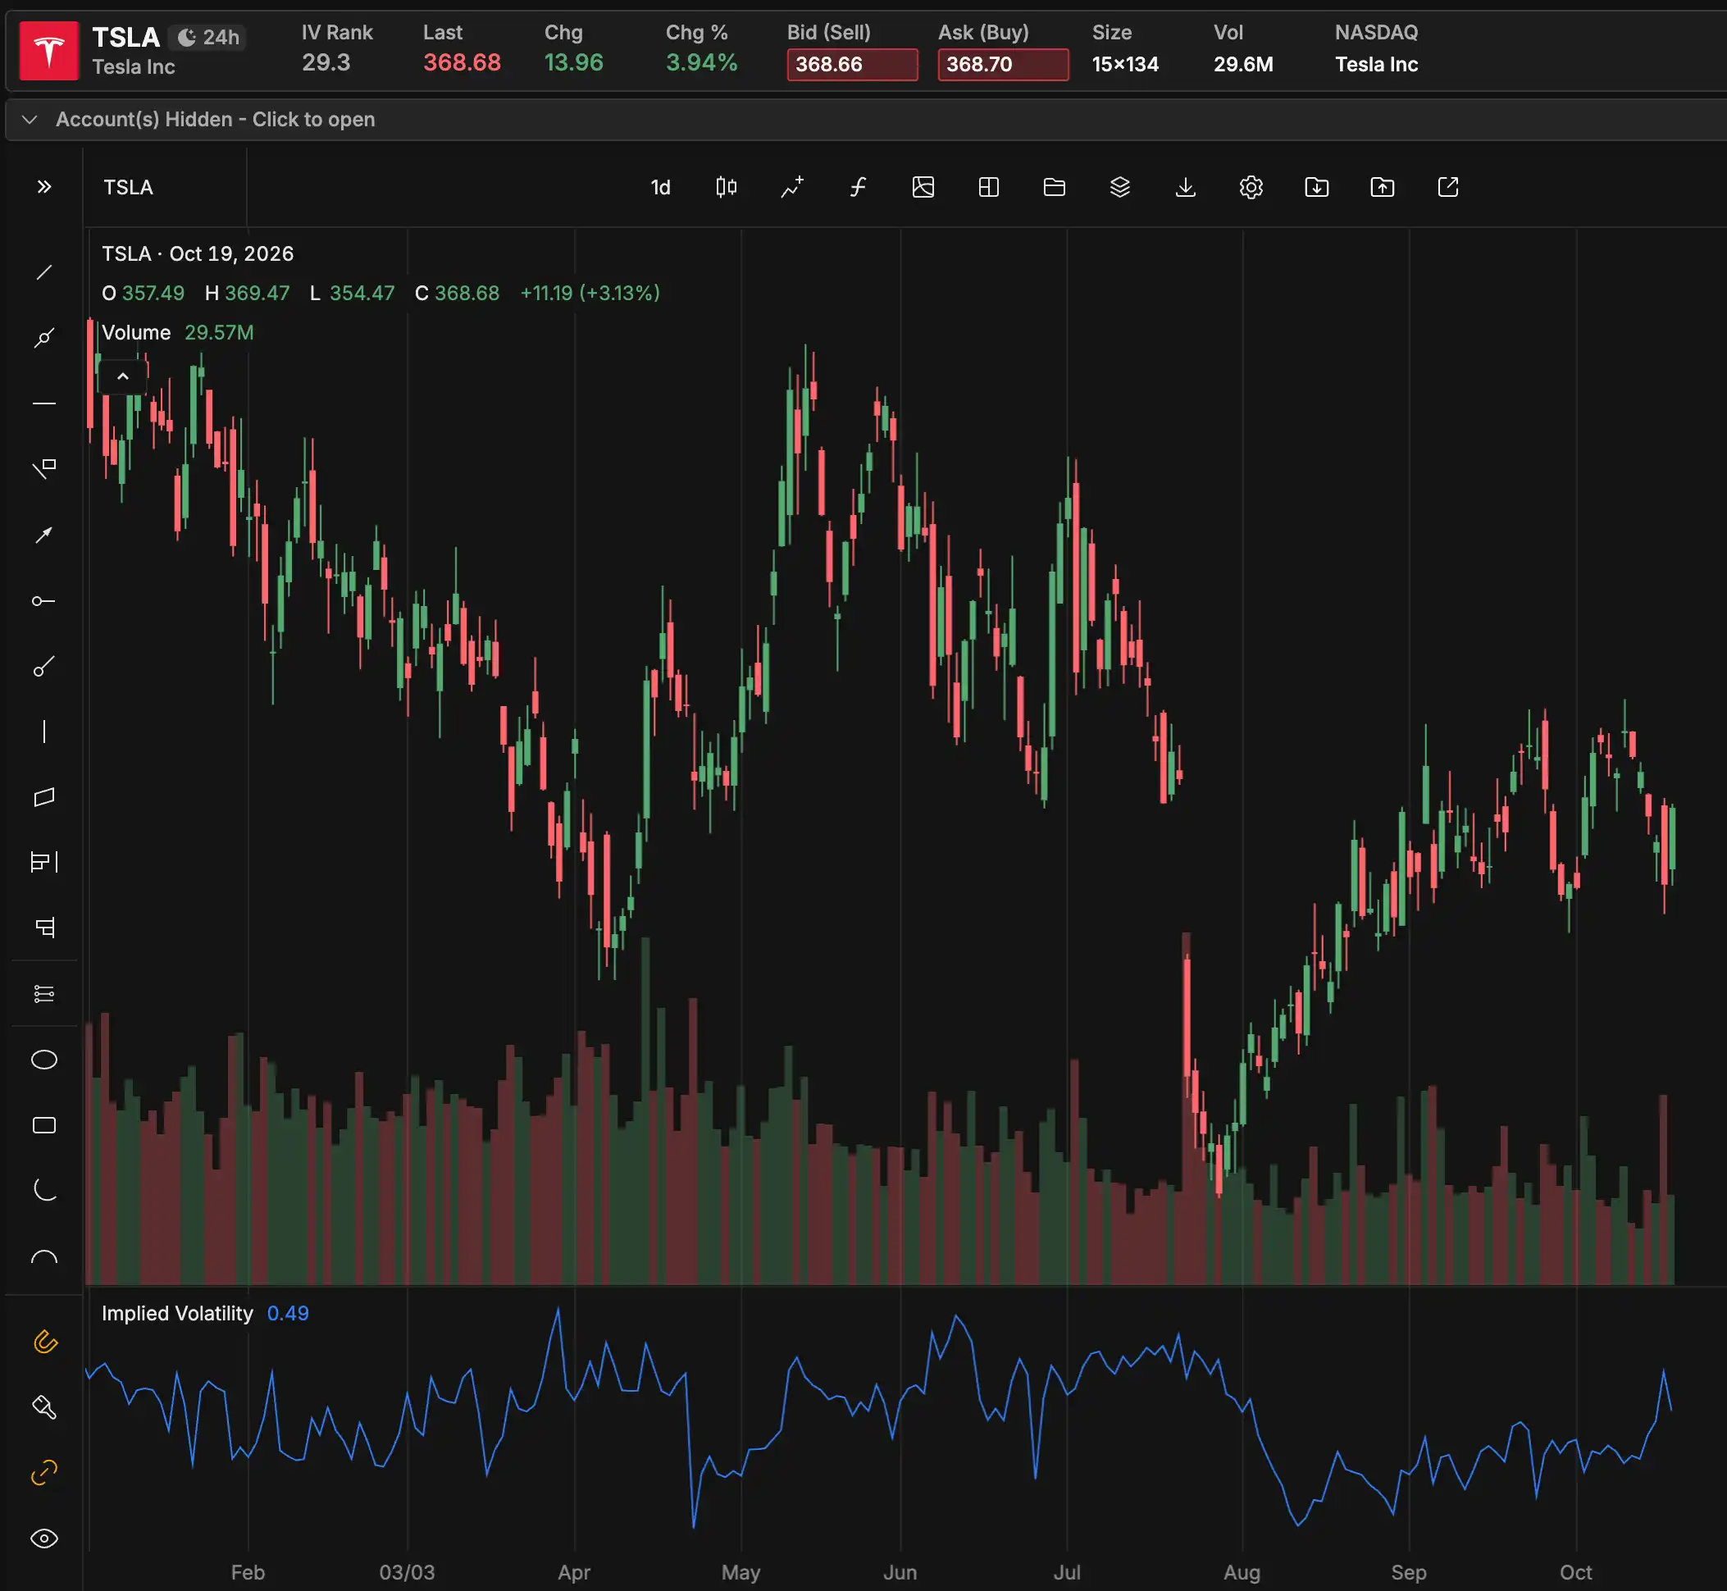This screenshot has height=1591, width=1727.
Task: Click the Ask (Buy) 368.70 button
Action: click(x=1003, y=65)
